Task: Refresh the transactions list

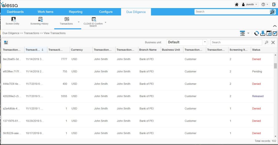Action: tap(256, 33)
